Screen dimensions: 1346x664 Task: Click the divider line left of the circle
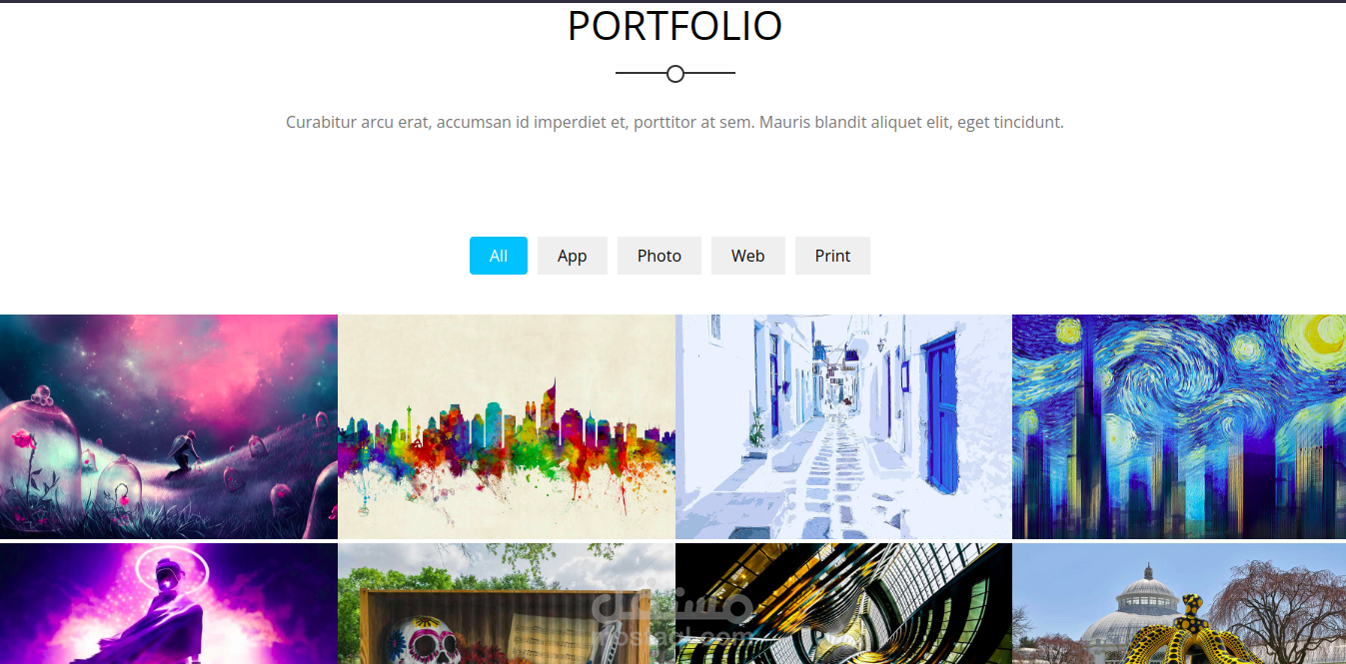coord(641,74)
